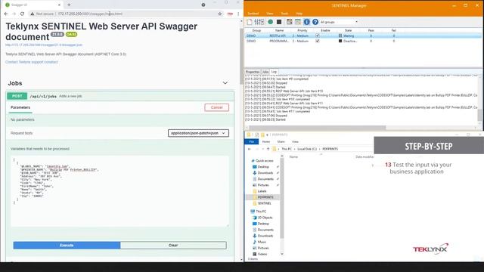Collapse the POST /api/v1/jobs operation
This screenshot has height=272, width=484.
(x=119, y=96)
